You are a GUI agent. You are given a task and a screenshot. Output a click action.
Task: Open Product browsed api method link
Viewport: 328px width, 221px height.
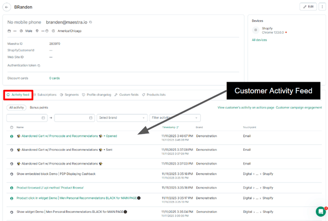pyautogui.click(x=50, y=188)
